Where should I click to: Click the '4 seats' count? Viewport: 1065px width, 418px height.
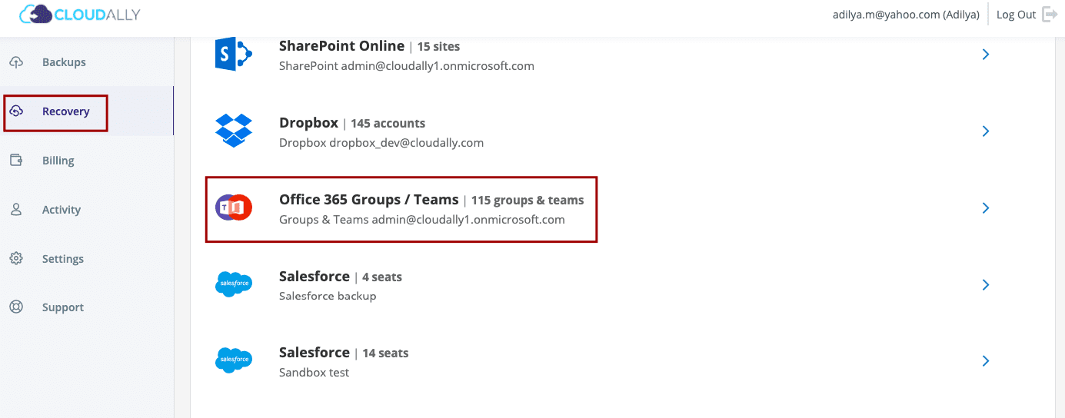pos(382,277)
